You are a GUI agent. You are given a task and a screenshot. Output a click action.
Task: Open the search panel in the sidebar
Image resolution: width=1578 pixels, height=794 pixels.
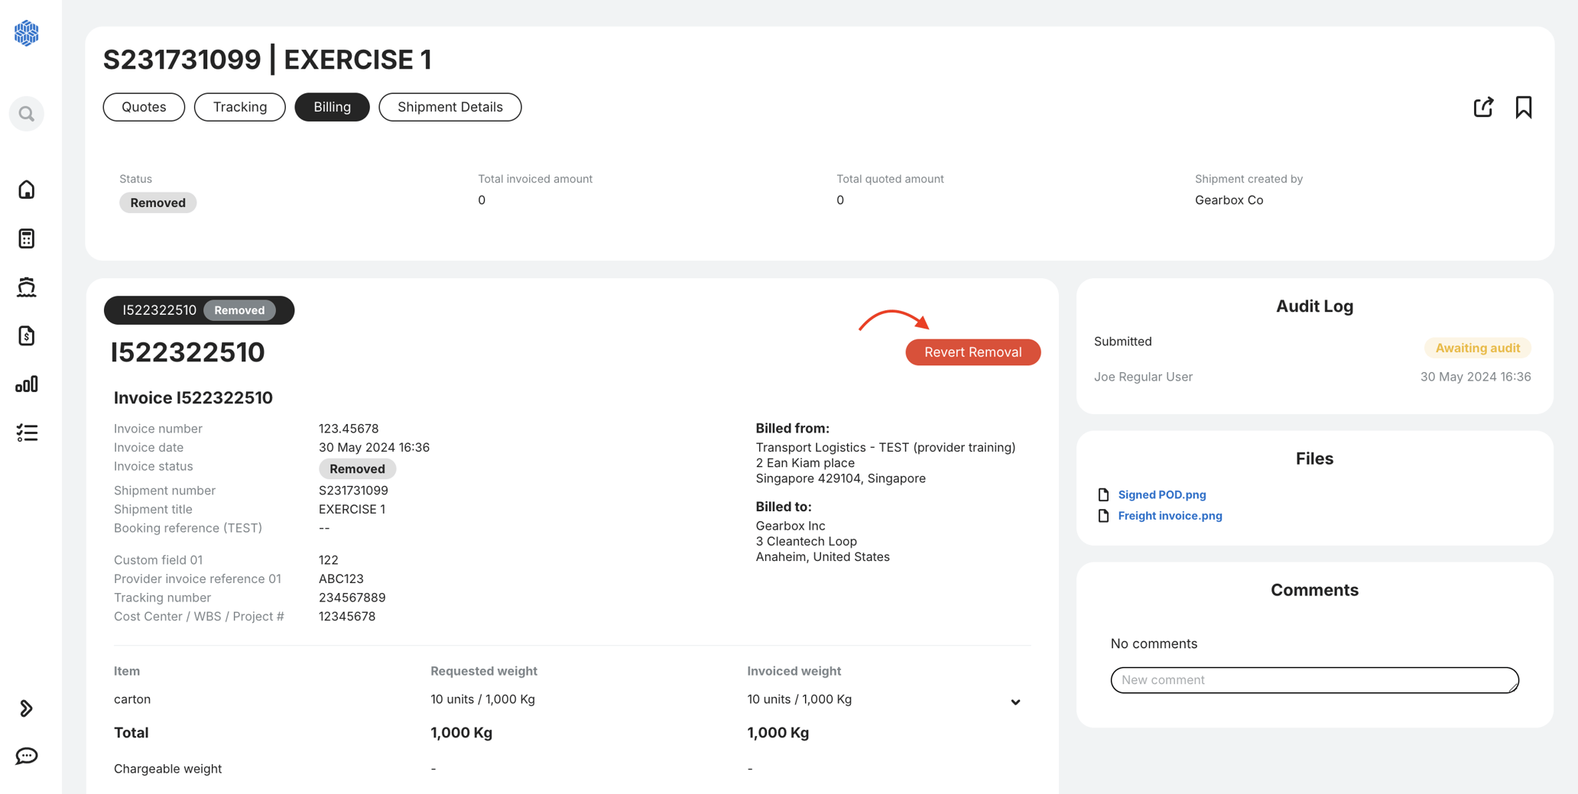tap(27, 113)
